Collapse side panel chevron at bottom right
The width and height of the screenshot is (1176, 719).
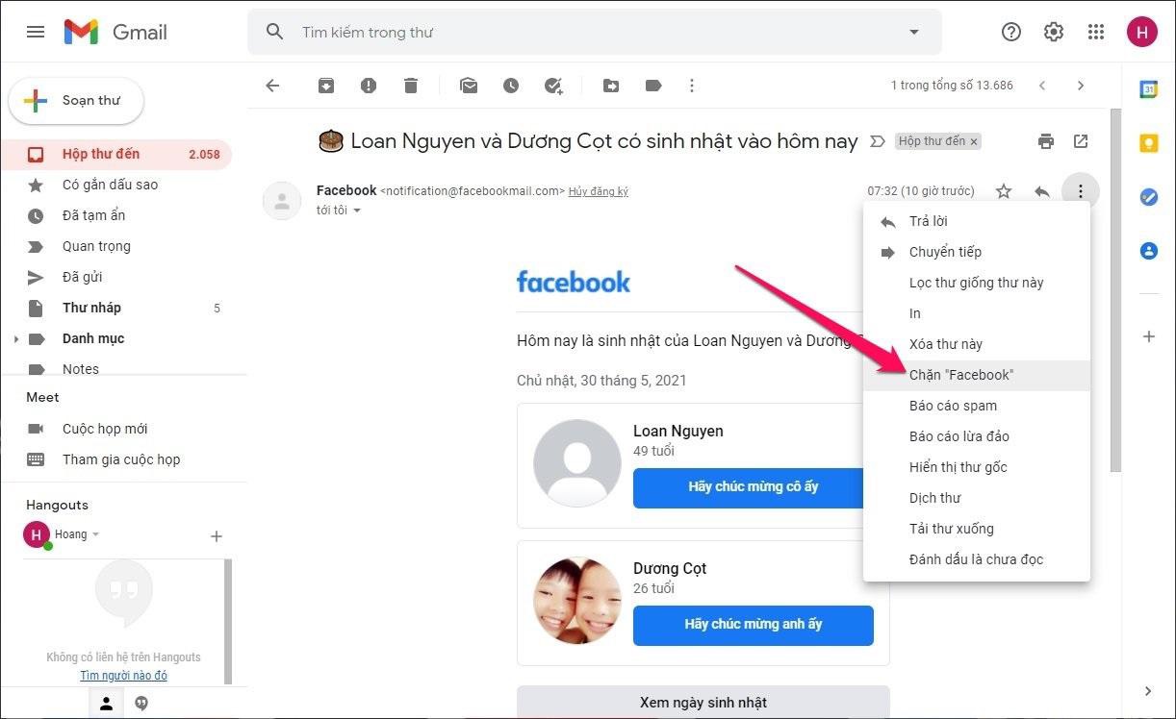[1148, 691]
